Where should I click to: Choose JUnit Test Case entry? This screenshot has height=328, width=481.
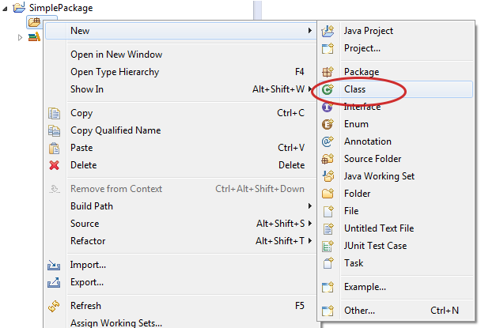click(x=396, y=246)
